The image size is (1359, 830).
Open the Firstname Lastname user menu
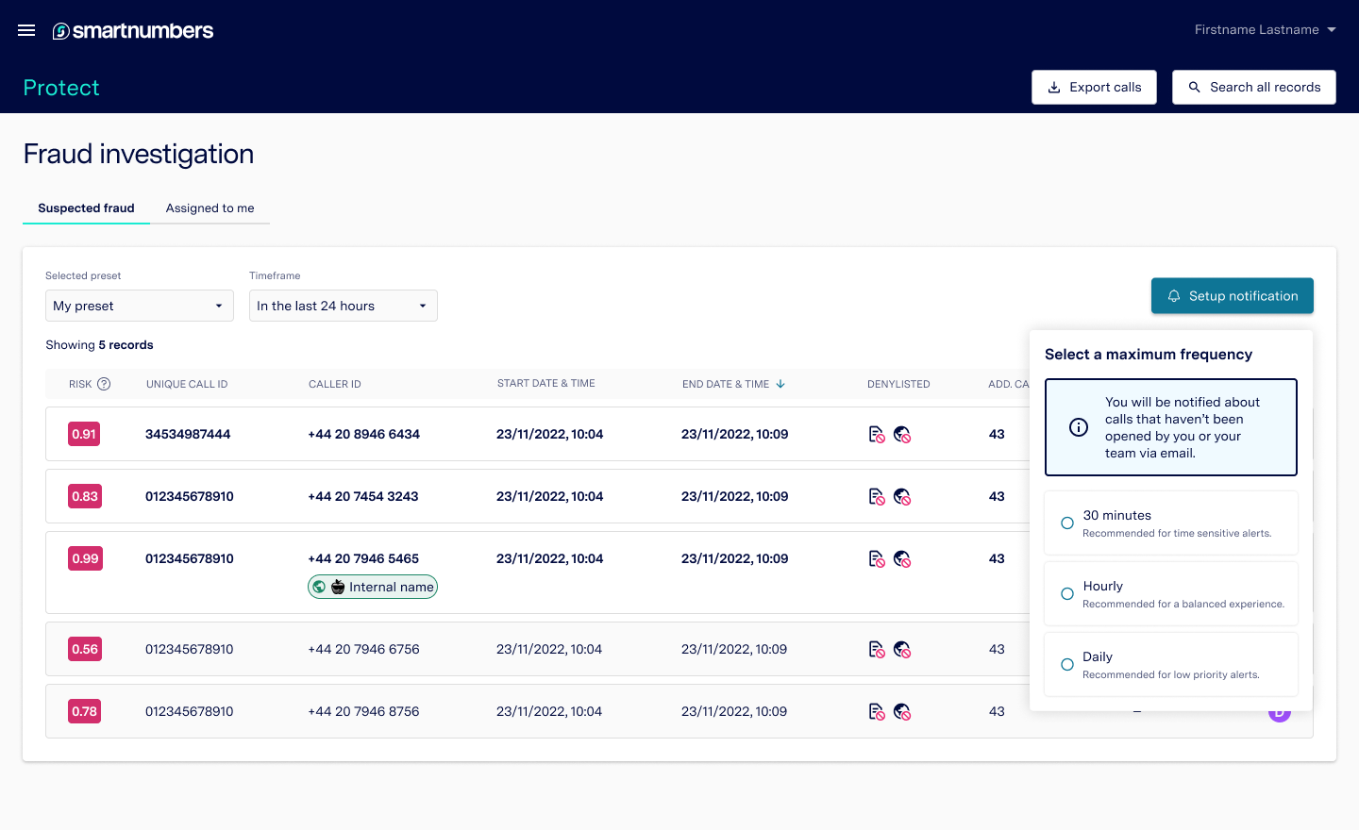1265,29
